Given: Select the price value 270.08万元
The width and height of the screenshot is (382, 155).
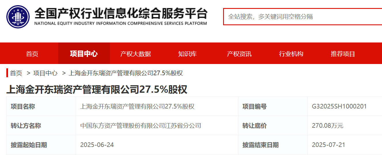Looking at the screenshot, I should pos(328,126).
